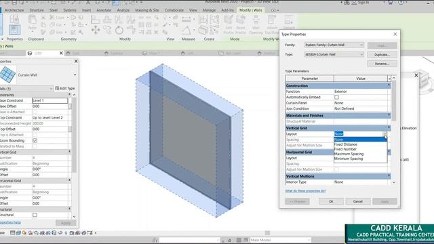Click Cancel in Type Properties
Image resolution: width=434 pixels, height=244 pixels.
coord(358,201)
